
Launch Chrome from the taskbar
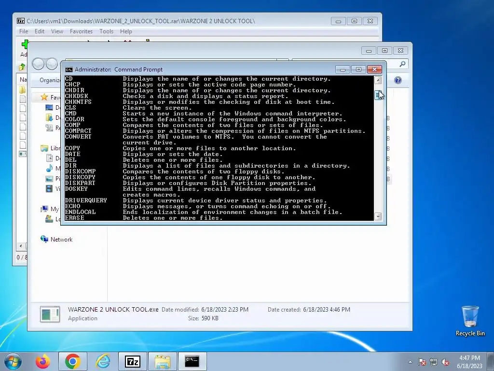72,361
